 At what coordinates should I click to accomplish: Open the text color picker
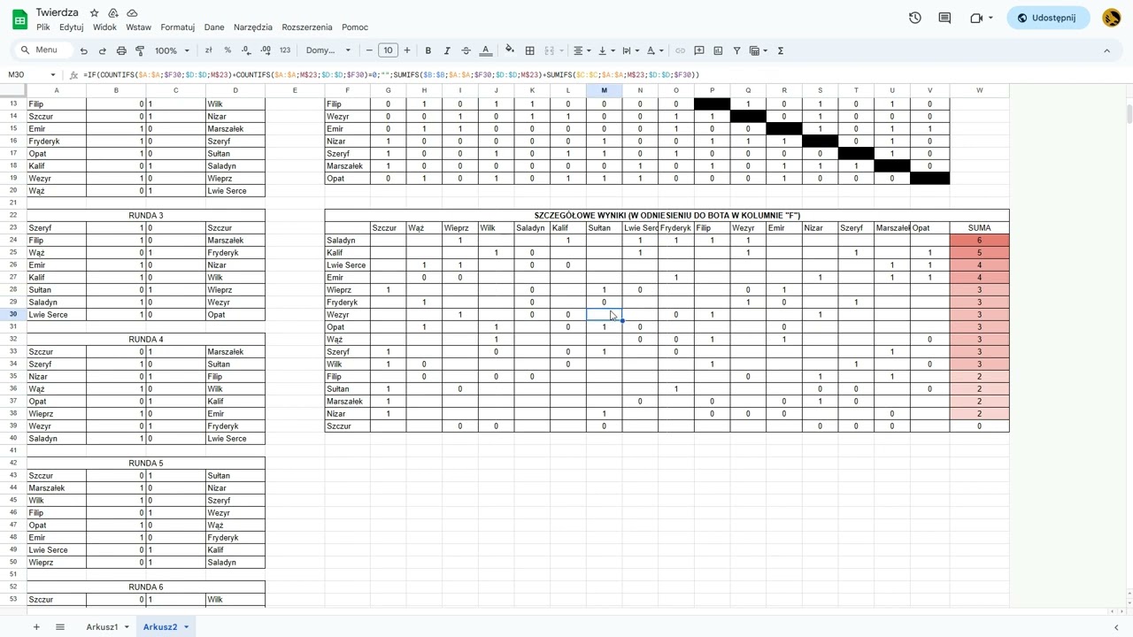click(485, 50)
